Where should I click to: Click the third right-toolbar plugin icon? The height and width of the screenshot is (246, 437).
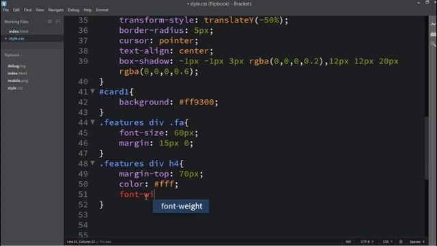coord(433,44)
